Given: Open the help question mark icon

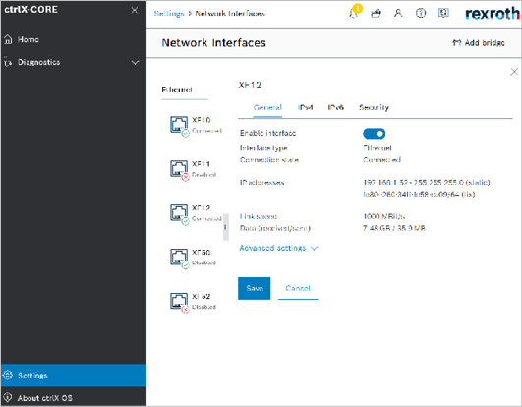Looking at the screenshot, I should coord(421,13).
